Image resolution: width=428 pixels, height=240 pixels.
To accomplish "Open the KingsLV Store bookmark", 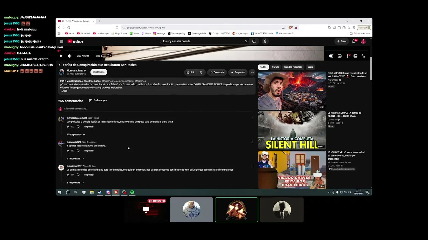I will [x=119, y=33].
